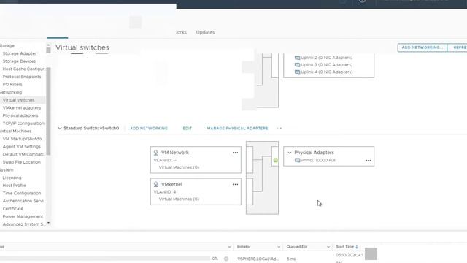Select Physical adapters in sidebar
The width and height of the screenshot is (467, 263).
pos(20,115)
